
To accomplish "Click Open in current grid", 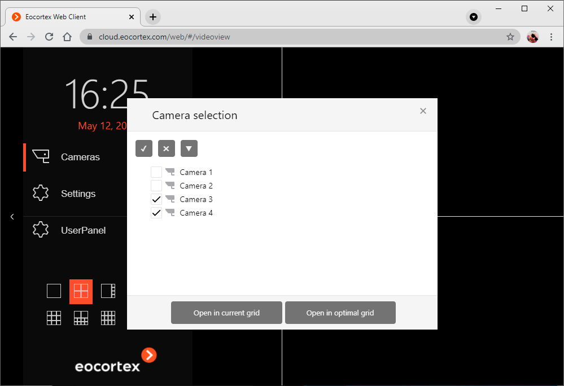I will point(226,312).
